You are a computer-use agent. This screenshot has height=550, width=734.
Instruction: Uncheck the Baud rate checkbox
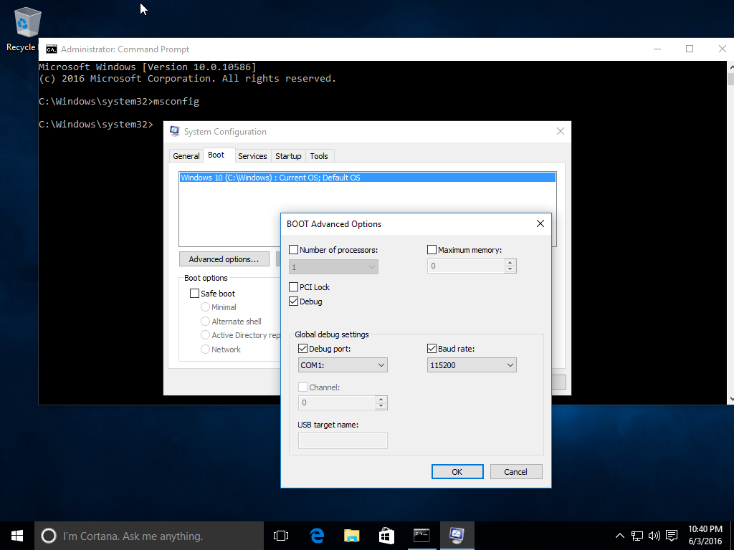click(x=432, y=349)
